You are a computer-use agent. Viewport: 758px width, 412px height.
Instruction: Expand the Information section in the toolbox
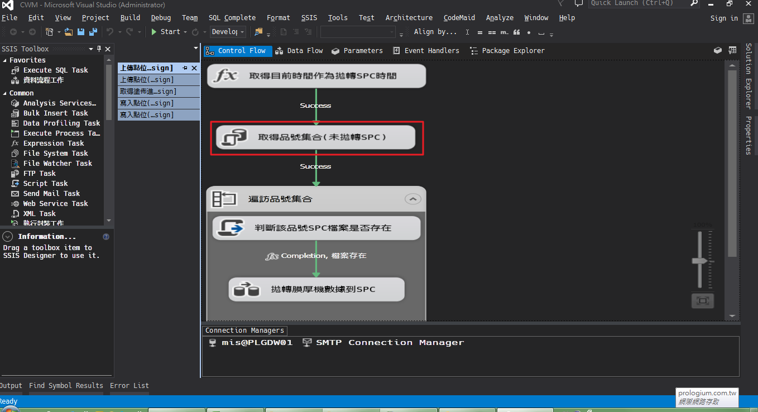coord(8,237)
